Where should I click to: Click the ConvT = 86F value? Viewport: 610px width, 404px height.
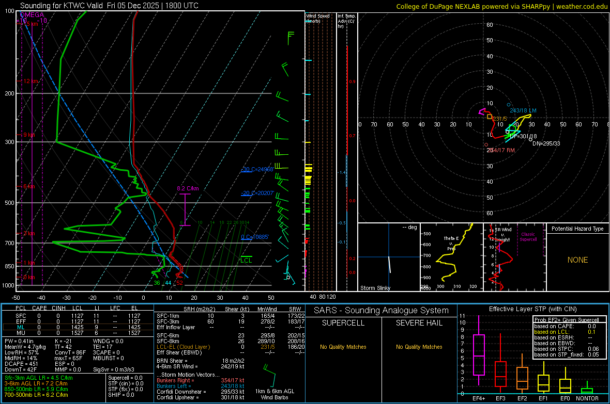[70, 353]
